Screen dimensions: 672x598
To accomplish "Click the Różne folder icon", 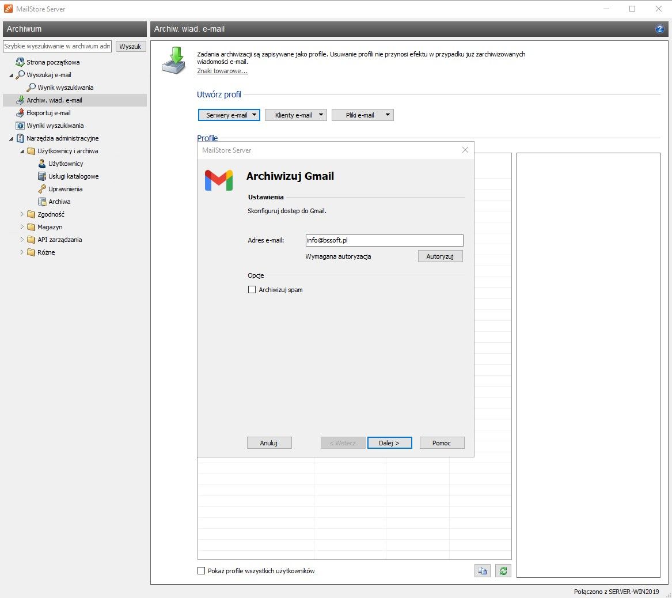I will 31,252.
